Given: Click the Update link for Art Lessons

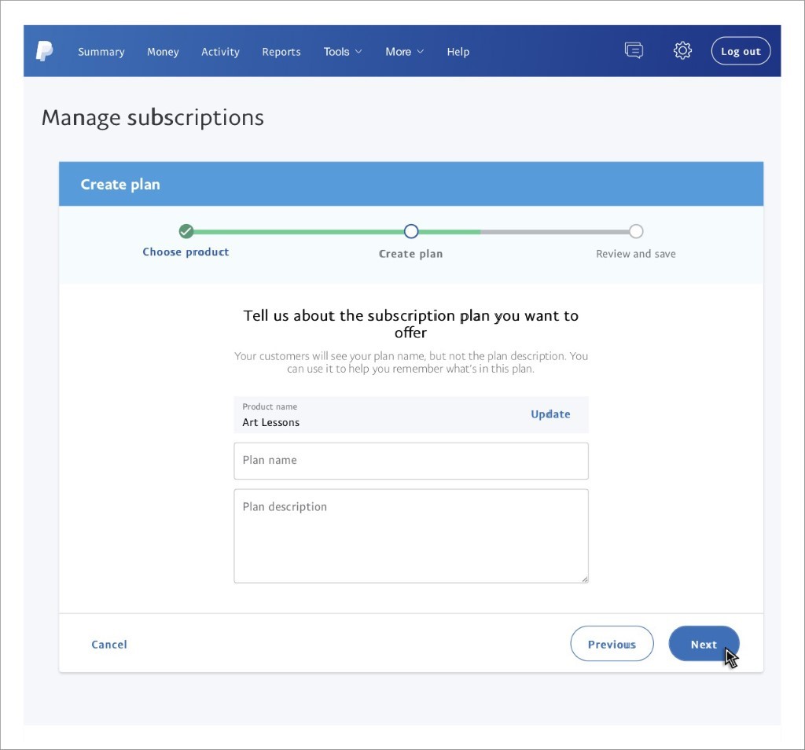Looking at the screenshot, I should point(550,414).
